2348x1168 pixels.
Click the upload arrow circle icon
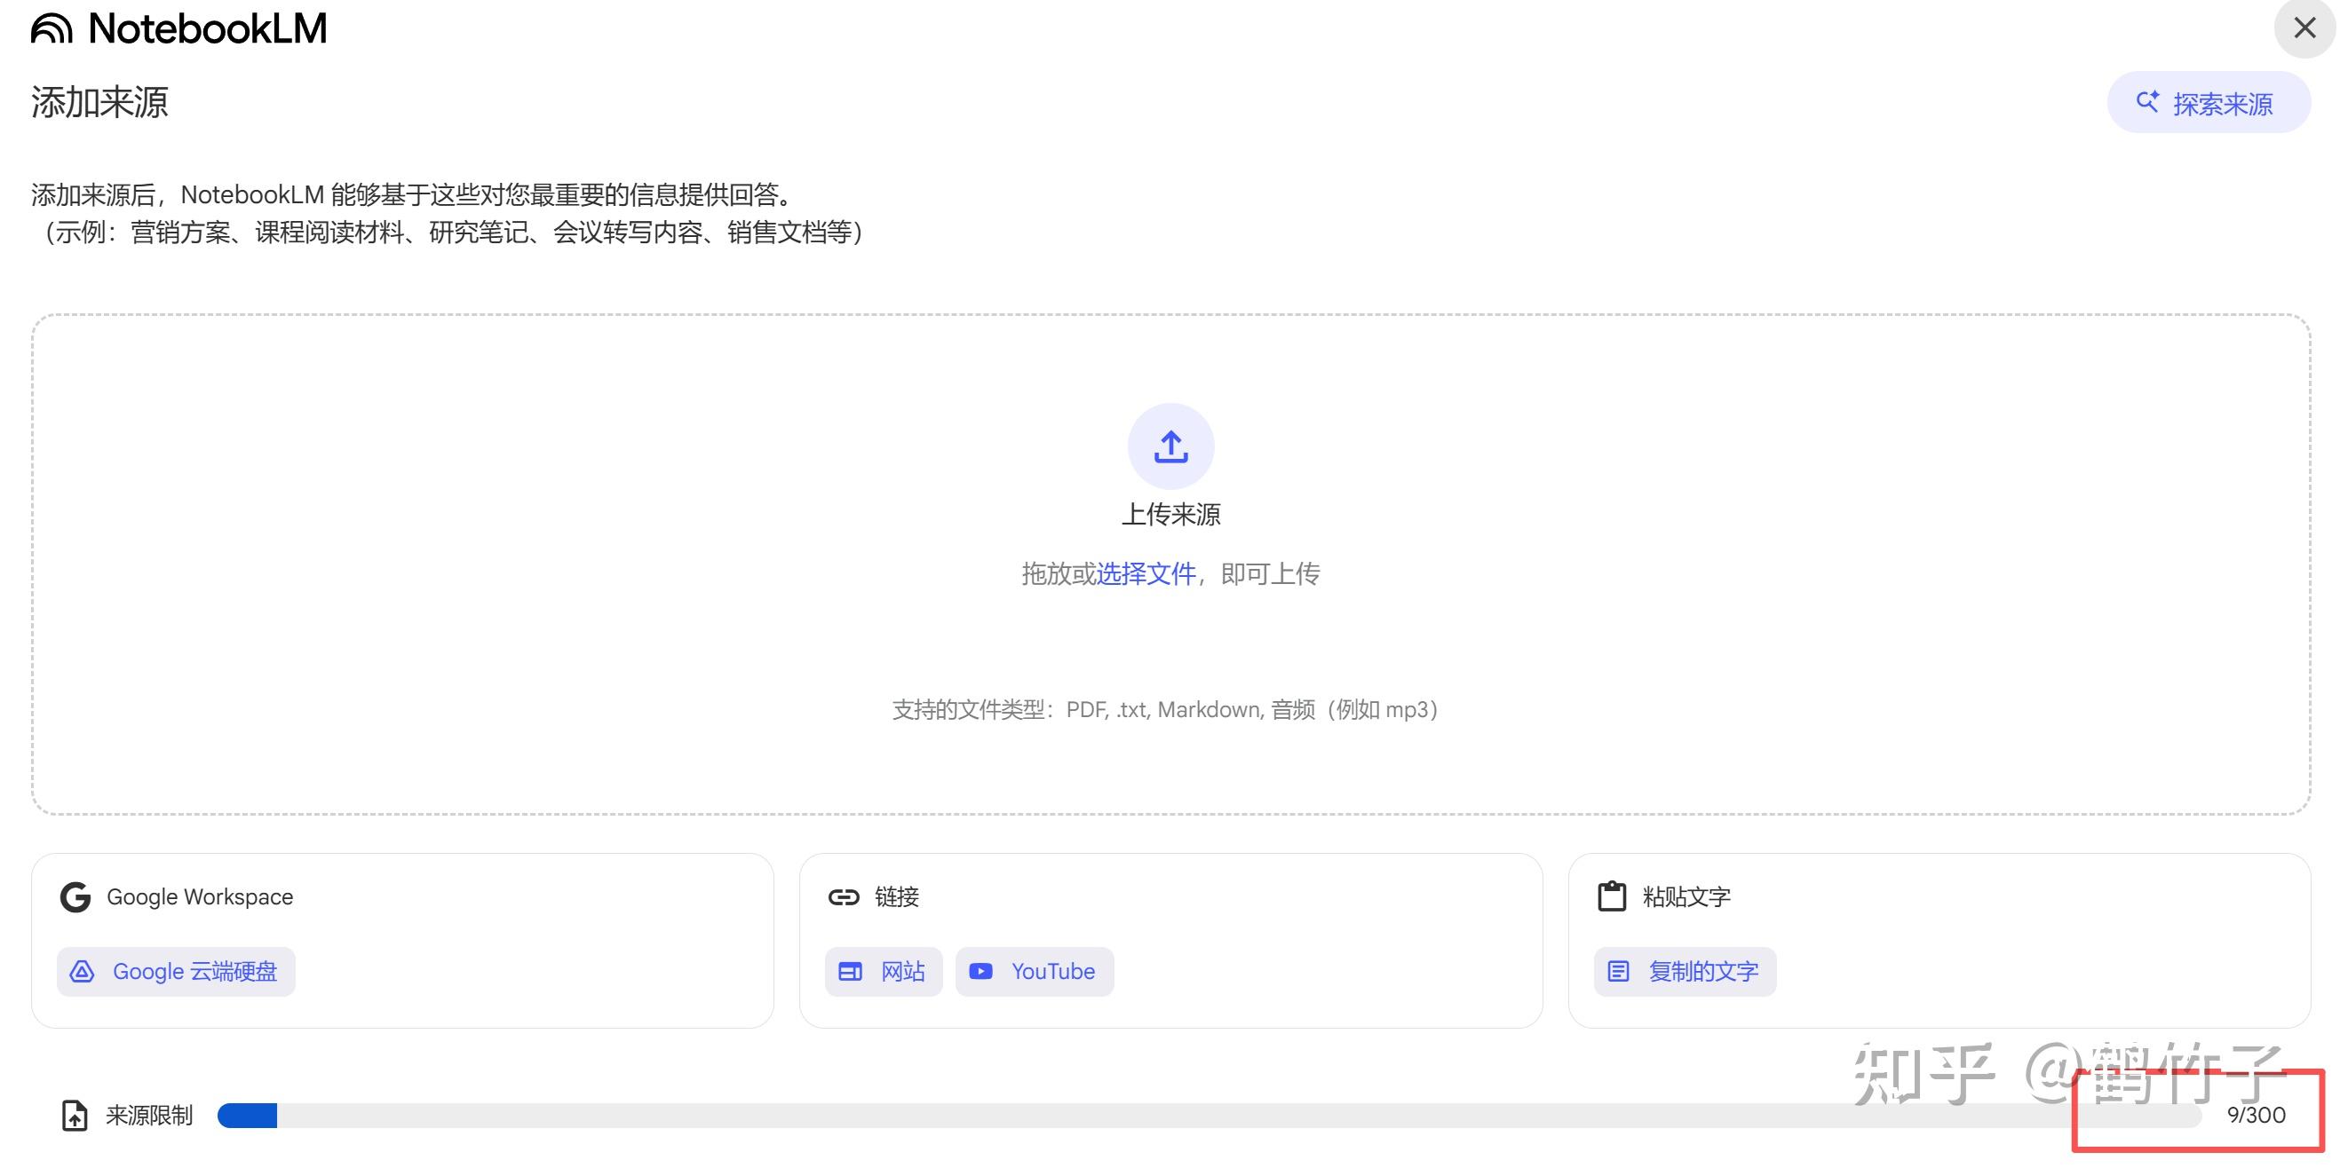[x=1170, y=446]
